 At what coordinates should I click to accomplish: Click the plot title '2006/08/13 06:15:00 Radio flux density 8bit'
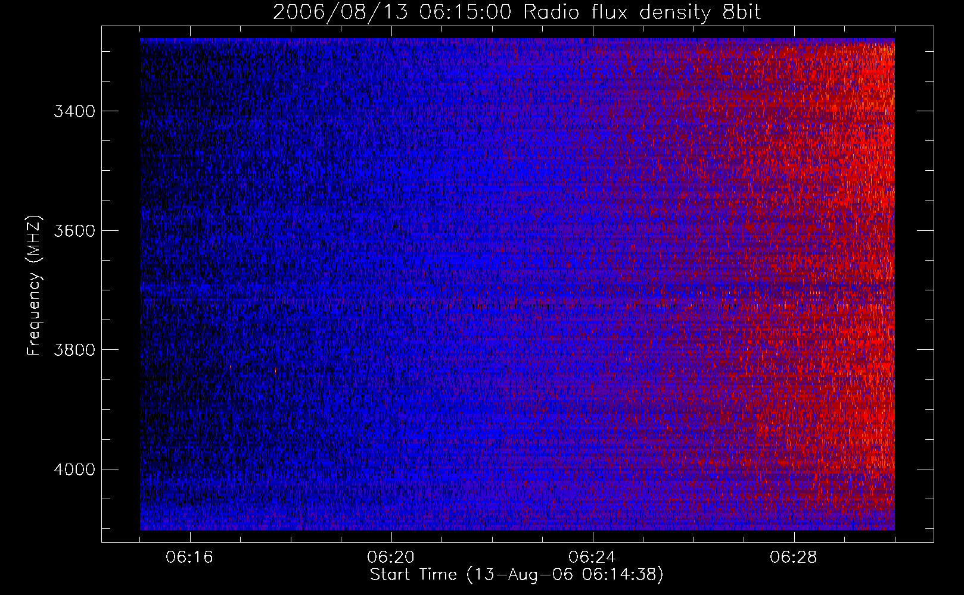point(517,12)
